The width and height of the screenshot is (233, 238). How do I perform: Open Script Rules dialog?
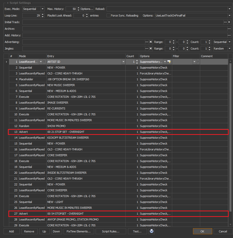(x=111, y=231)
